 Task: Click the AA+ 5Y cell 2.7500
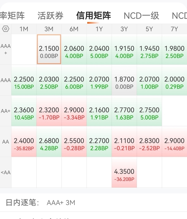click(x=149, y=111)
